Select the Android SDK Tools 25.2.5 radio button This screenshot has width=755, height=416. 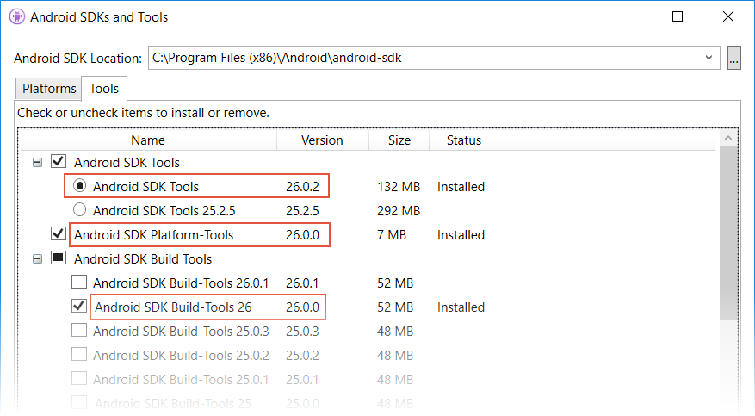tap(79, 210)
